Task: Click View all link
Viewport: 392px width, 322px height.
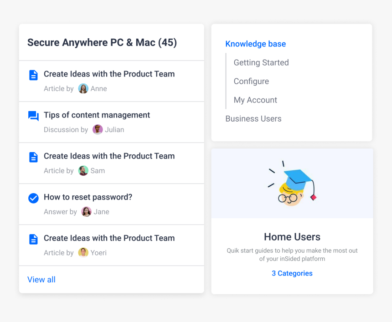Action: click(x=41, y=280)
